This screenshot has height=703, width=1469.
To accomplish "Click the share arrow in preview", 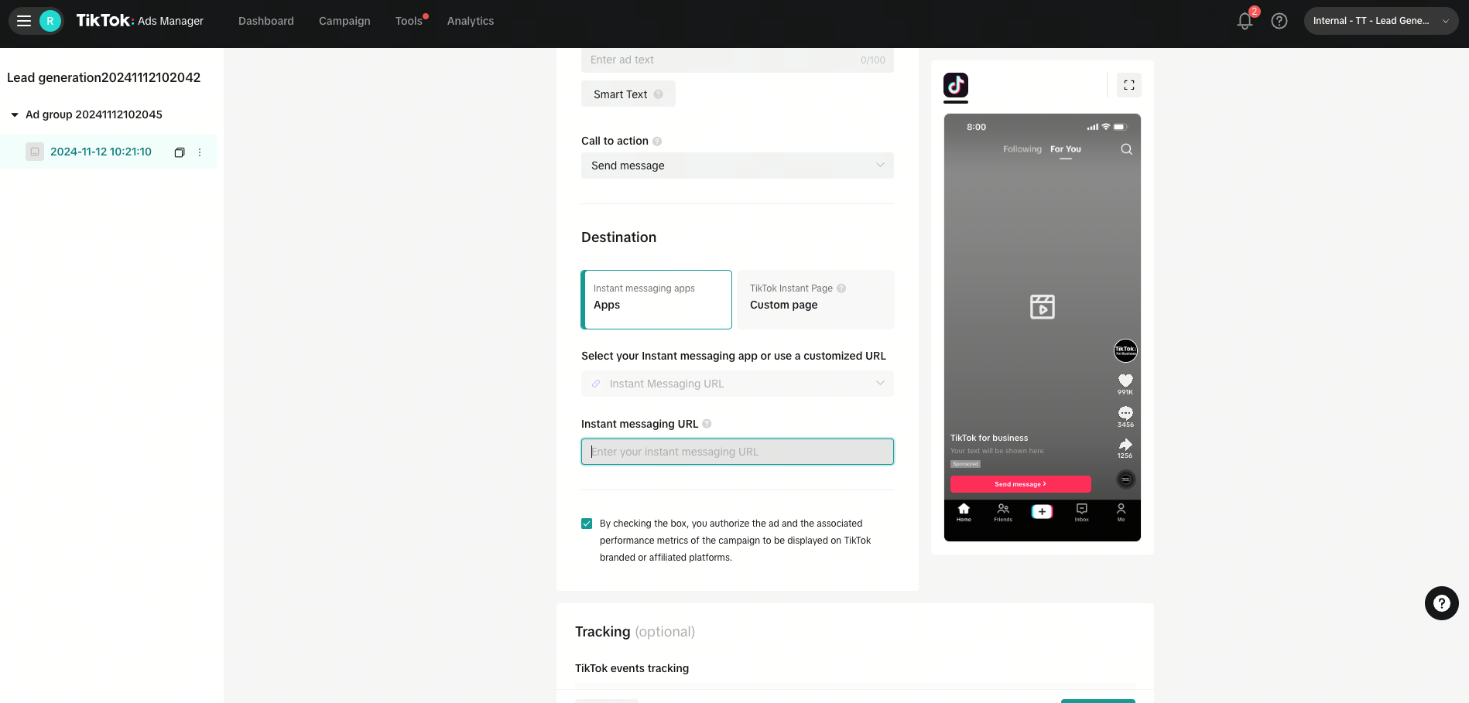I will tap(1125, 445).
